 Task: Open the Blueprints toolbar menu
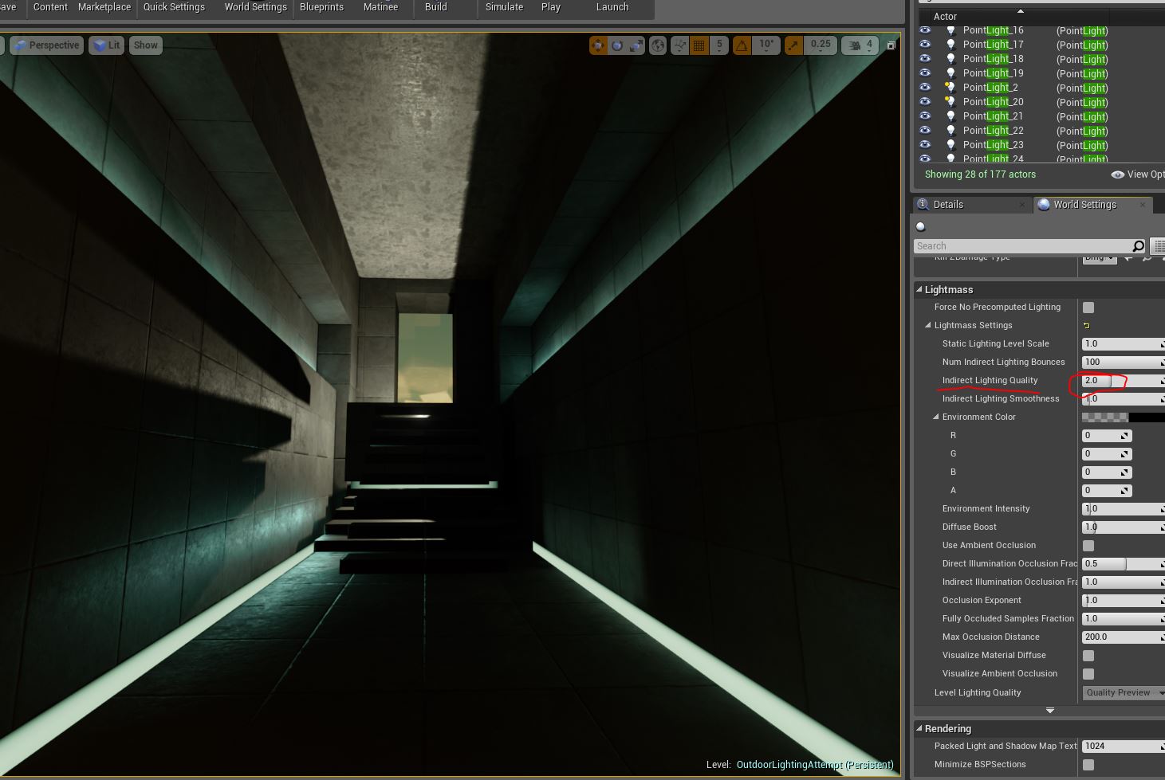click(321, 7)
